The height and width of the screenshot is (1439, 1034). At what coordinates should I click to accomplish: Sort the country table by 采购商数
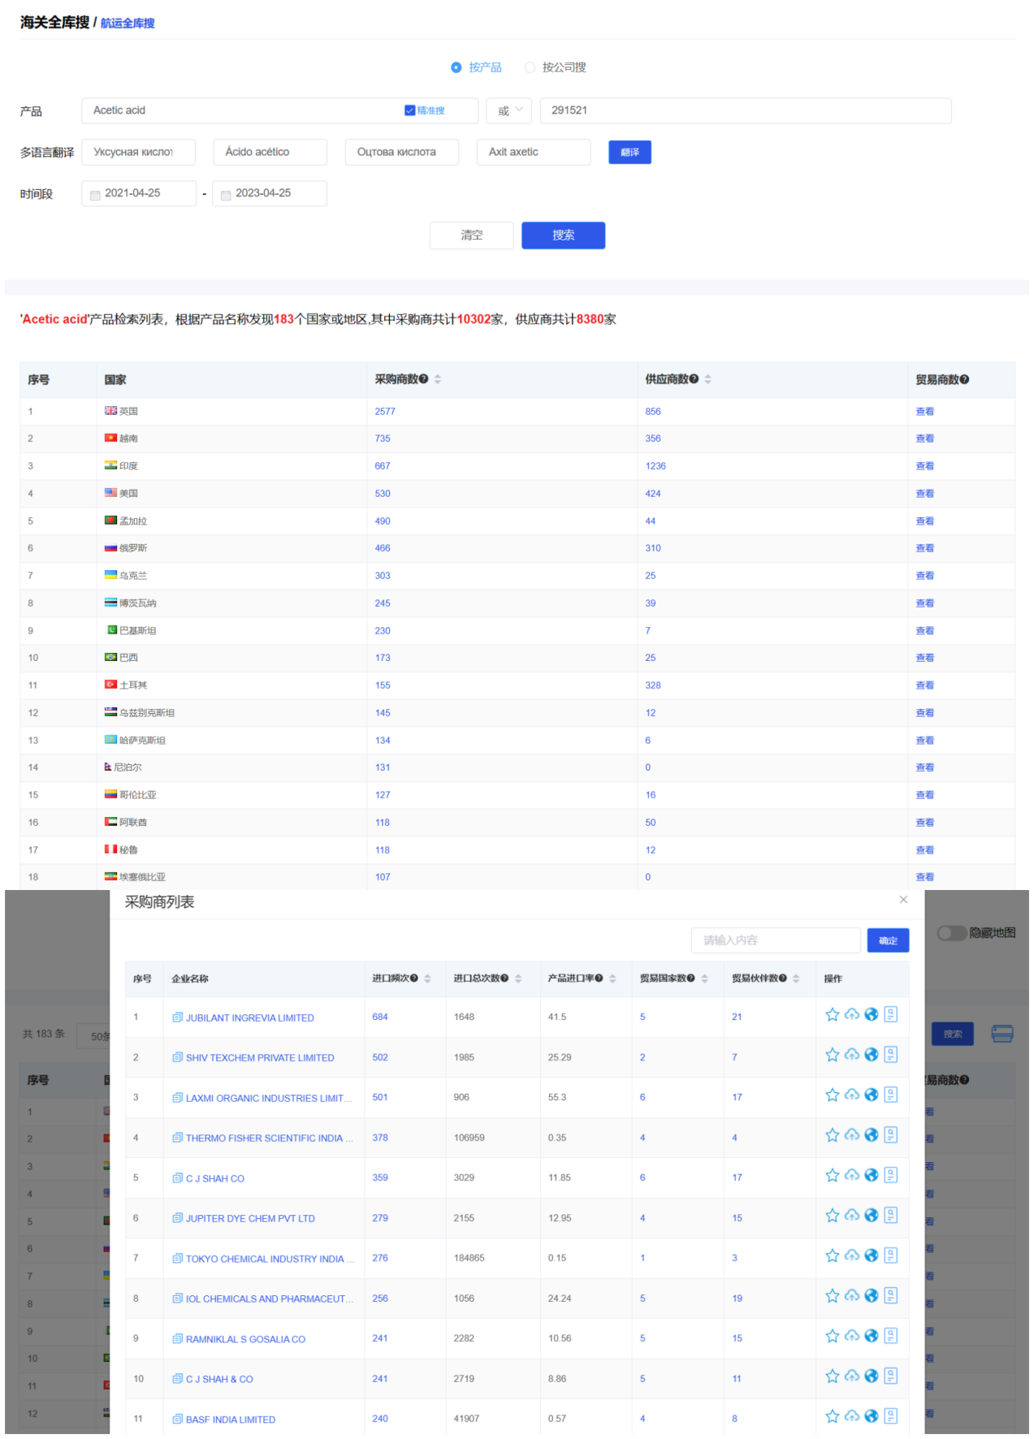tap(438, 380)
